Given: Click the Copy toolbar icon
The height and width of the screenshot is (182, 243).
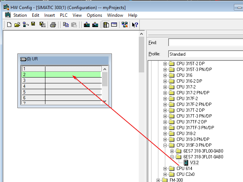Looking at the screenshot, I should [x=66, y=25].
